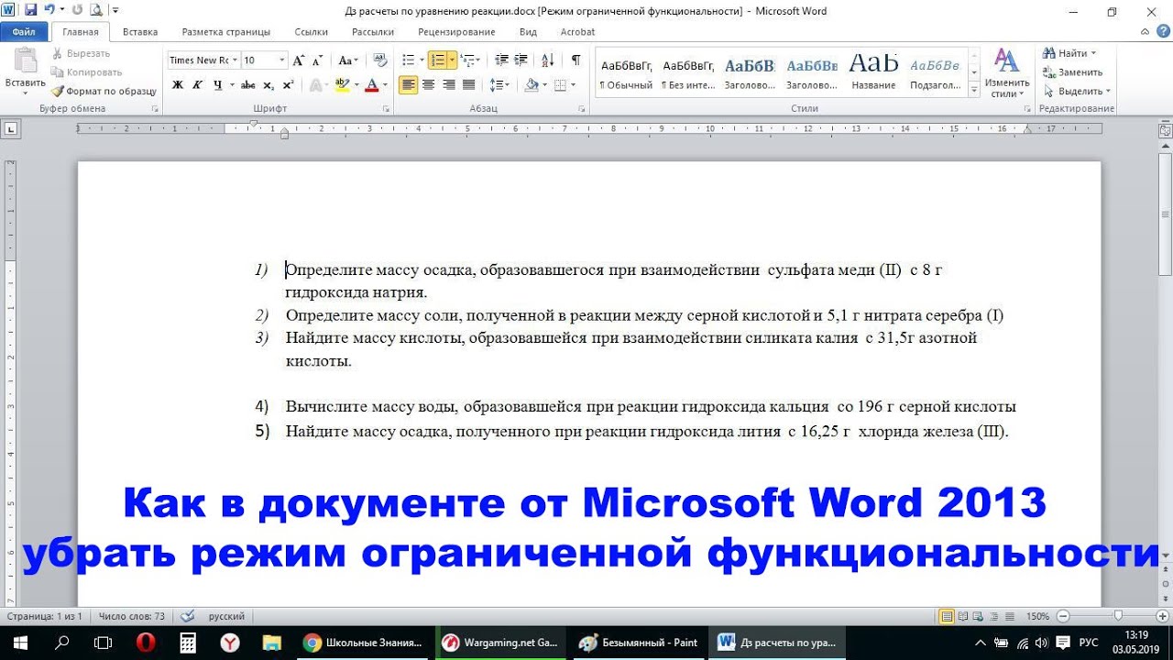Center the paragraph text
The height and width of the screenshot is (660, 1173).
click(428, 85)
